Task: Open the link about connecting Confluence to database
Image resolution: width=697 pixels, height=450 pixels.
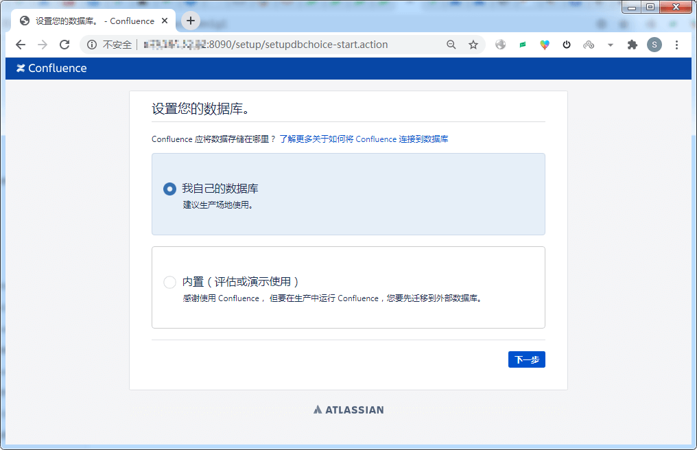Action: coord(364,139)
